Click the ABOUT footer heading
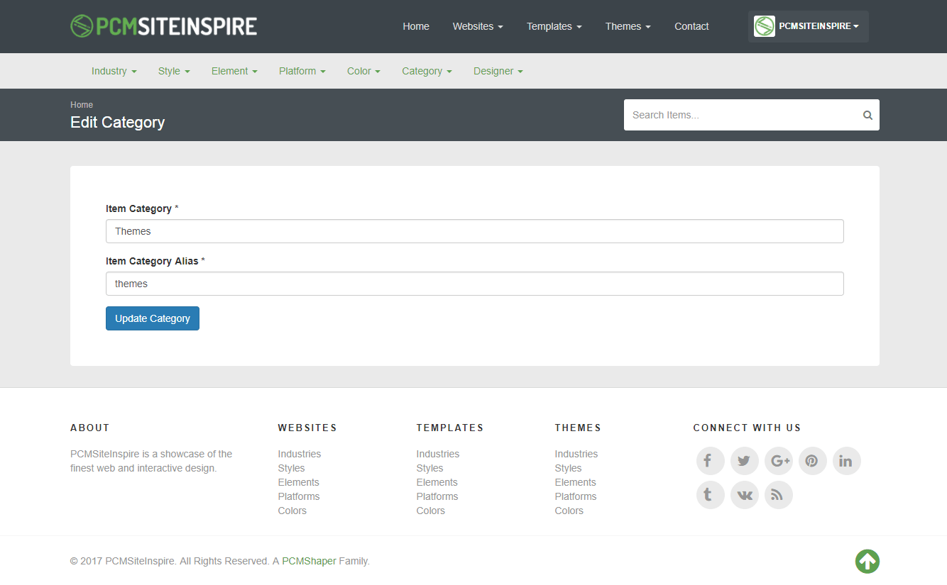Viewport: 947px width, 585px height. [x=90, y=428]
